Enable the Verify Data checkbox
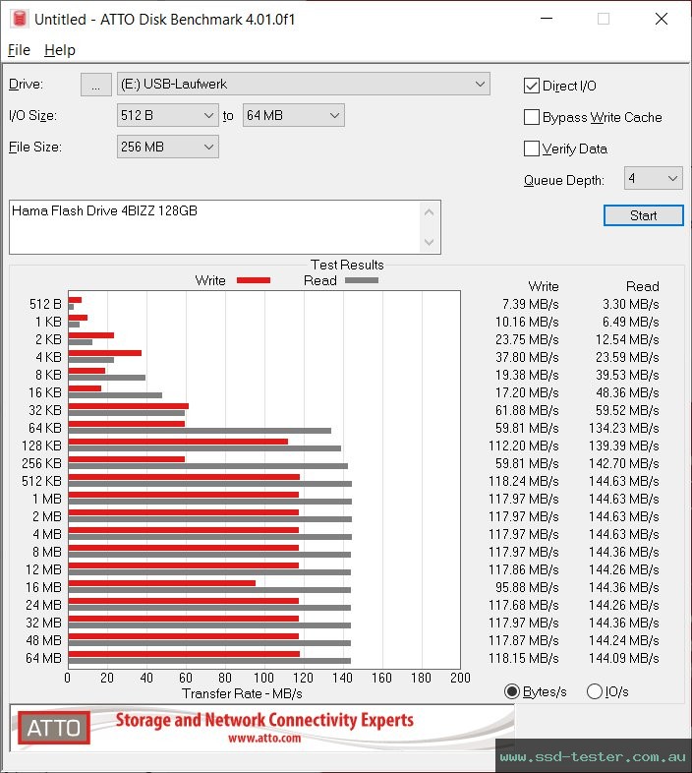The width and height of the screenshot is (692, 773). pyautogui.click(x=532, y=149)
